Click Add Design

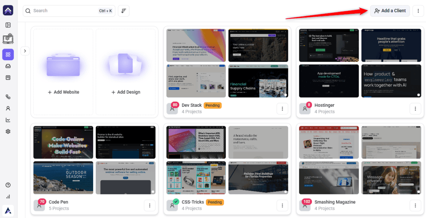tap(126, 92)
